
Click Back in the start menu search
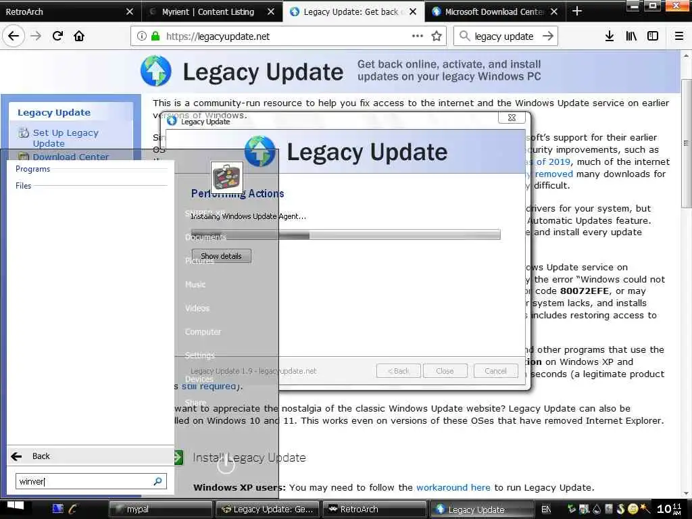[x=91, y=456]
